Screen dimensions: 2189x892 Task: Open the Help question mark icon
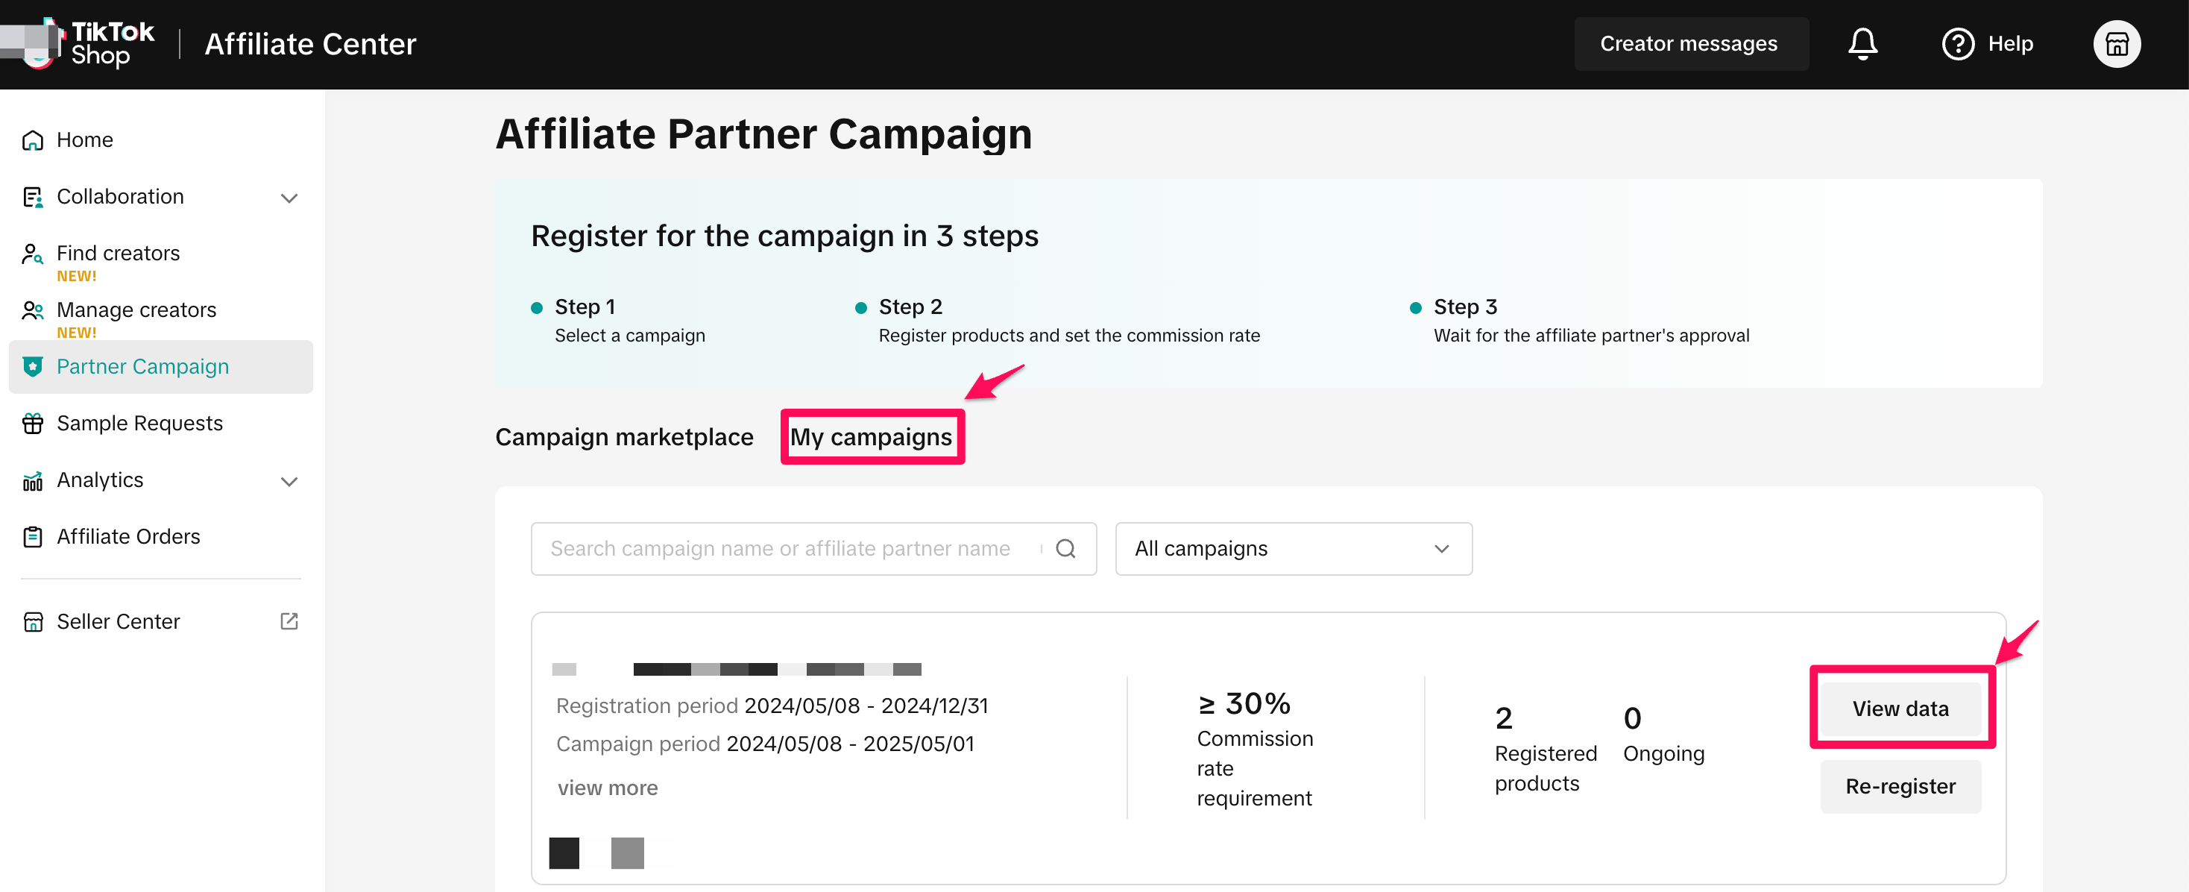click(x=1958, y=43)
